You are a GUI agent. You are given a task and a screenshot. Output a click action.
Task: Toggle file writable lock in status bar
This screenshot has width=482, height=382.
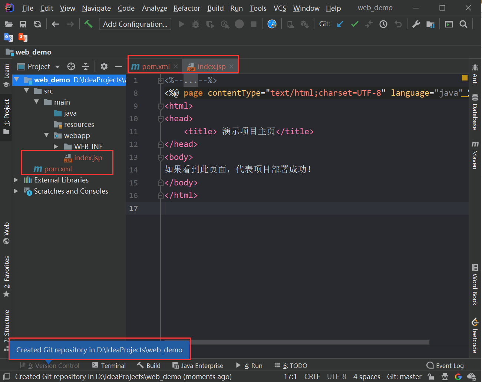430,376
